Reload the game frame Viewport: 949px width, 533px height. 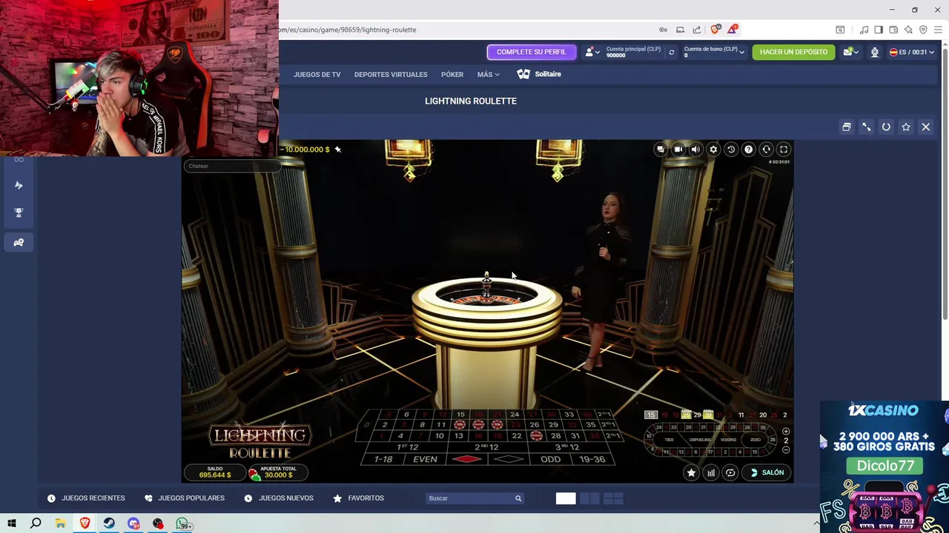click(x=886, y=127)
